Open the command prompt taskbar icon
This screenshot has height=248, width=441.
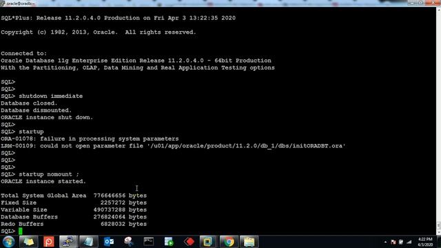click(149, 242)
